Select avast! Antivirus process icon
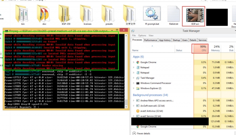 click(x=138, y=111)
